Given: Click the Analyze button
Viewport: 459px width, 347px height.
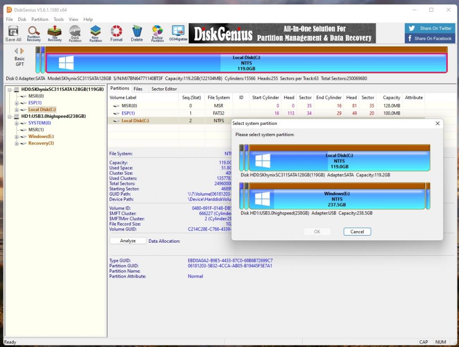Looking at the screenshot, I should 128,241.
